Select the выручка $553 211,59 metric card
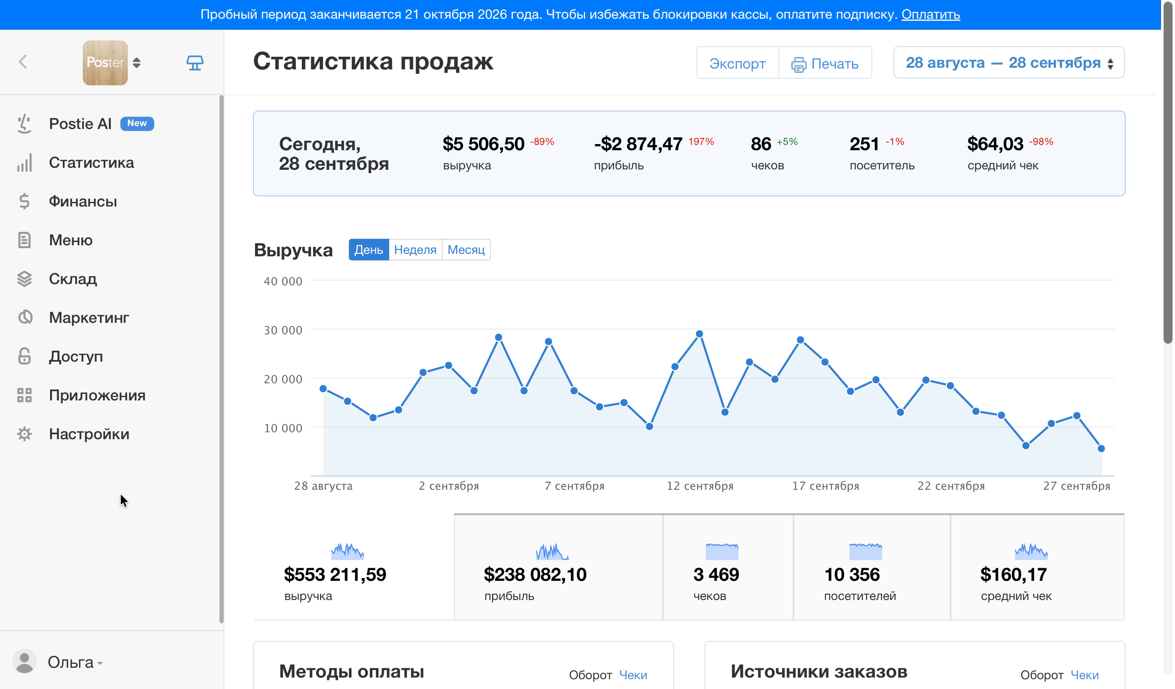Screen dimensions: 1175x689 pos(353,567)
